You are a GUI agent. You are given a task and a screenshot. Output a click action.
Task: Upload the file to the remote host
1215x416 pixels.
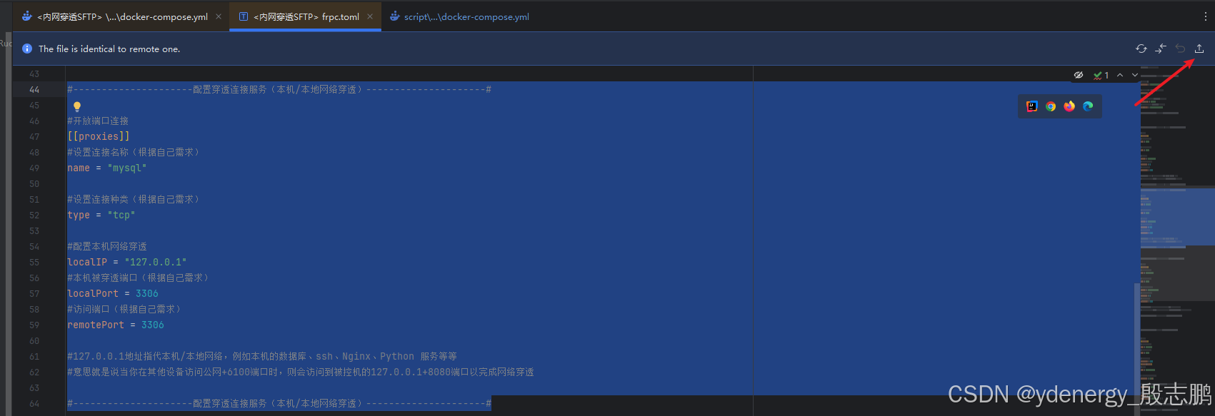coord(1199,49)
